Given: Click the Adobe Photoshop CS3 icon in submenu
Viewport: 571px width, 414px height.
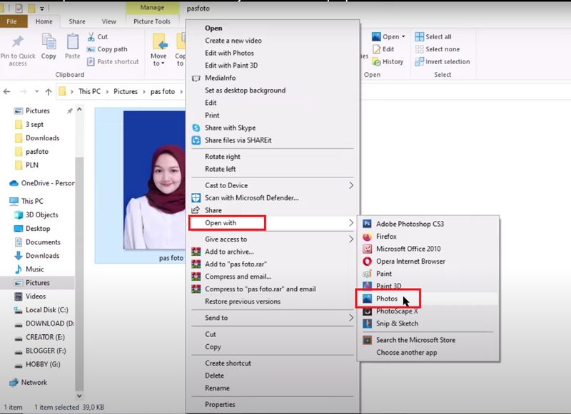Looking at the screenshot, I should (368, 224).
